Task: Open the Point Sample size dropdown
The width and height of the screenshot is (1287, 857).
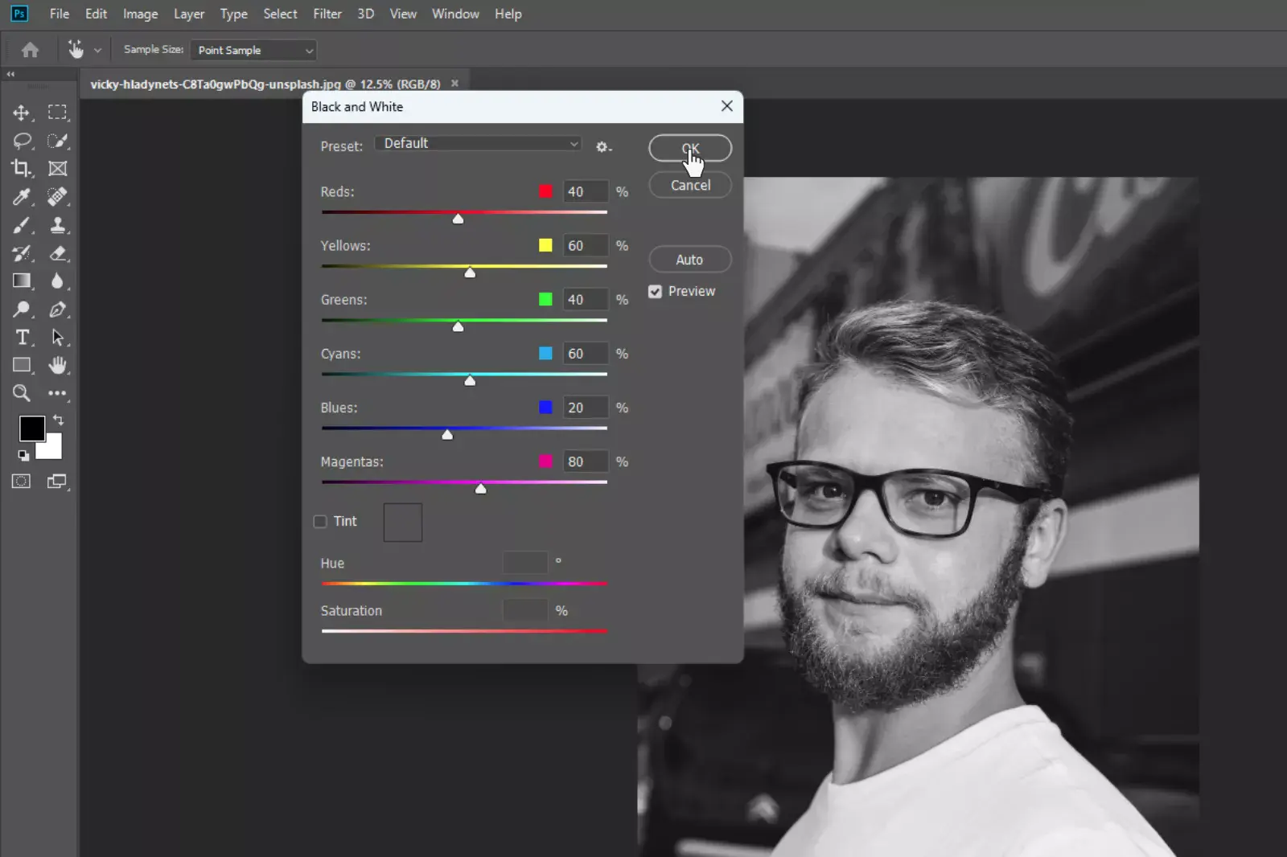Action: click(x=253, y=50)
